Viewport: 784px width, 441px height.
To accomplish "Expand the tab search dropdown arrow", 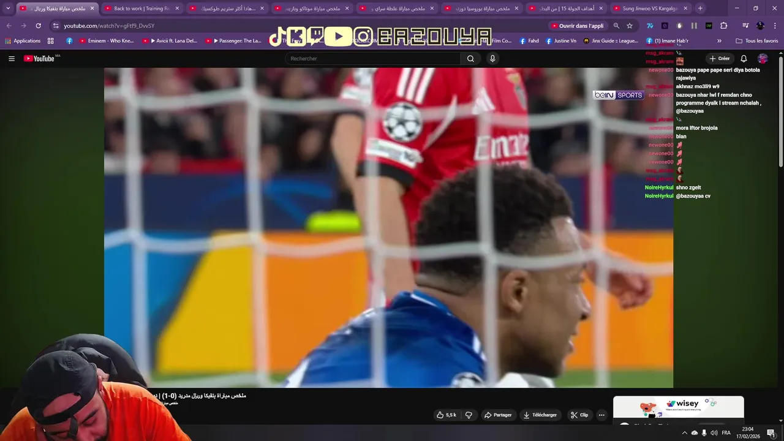I will [x=8, y=9].
